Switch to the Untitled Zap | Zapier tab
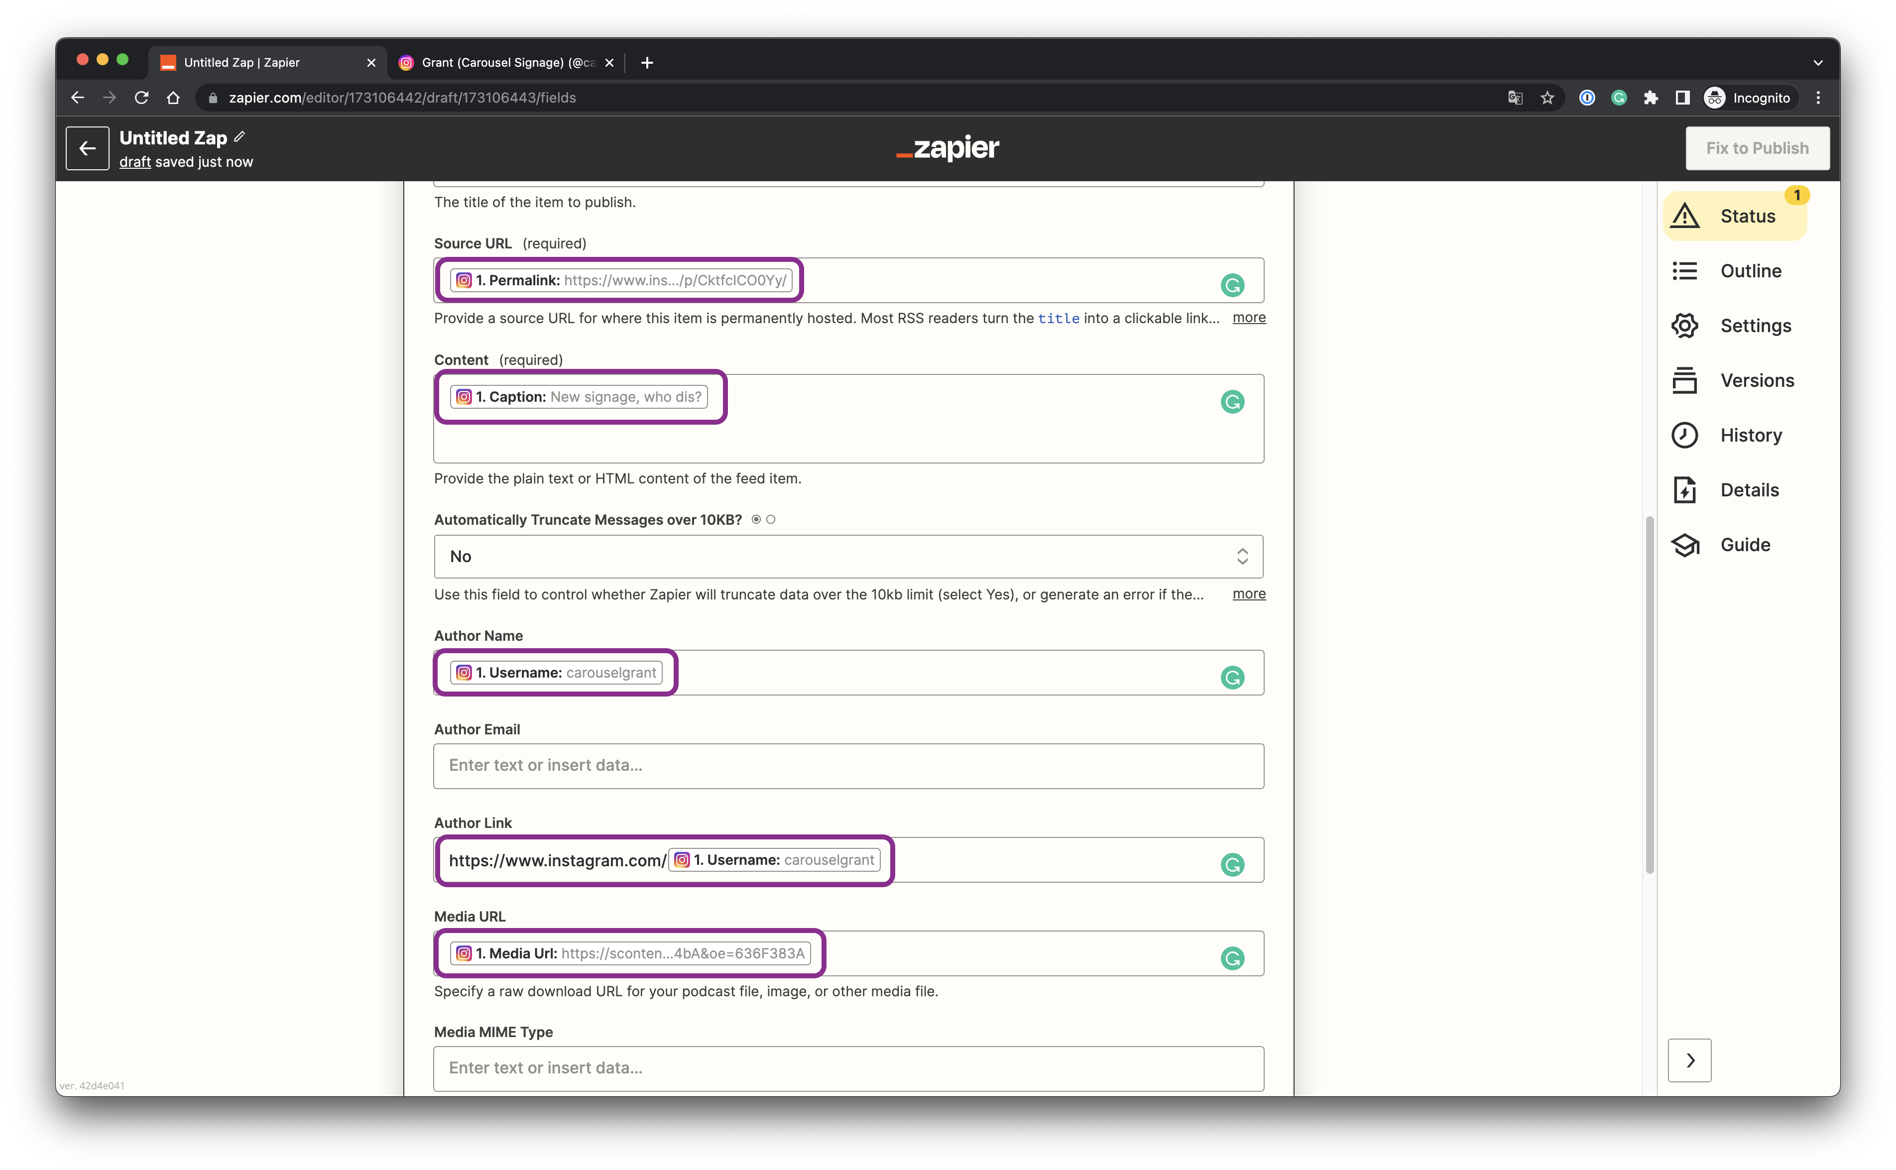This screenshot has height=1170, width=1896. [267, 63]
